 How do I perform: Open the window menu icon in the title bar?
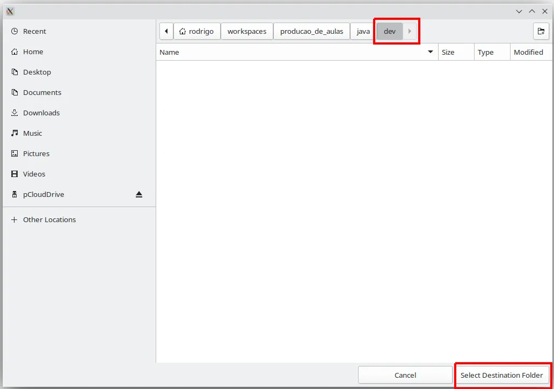click(x=10, y=11)
